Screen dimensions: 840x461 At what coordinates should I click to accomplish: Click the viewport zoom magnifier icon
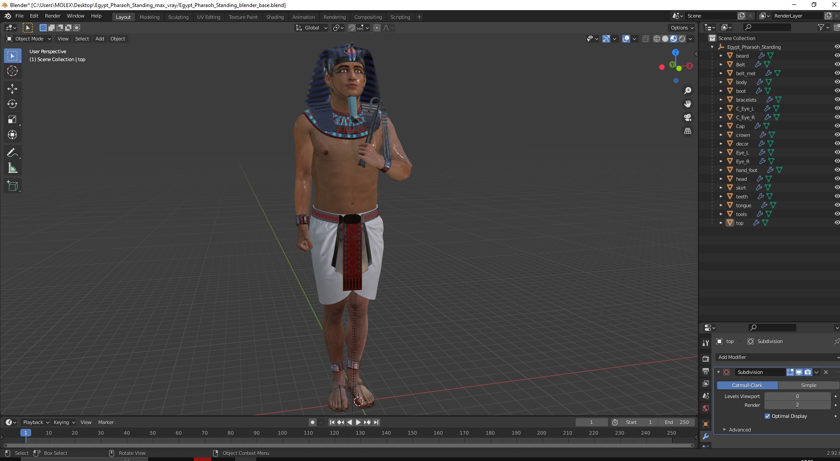click(687, 91)
